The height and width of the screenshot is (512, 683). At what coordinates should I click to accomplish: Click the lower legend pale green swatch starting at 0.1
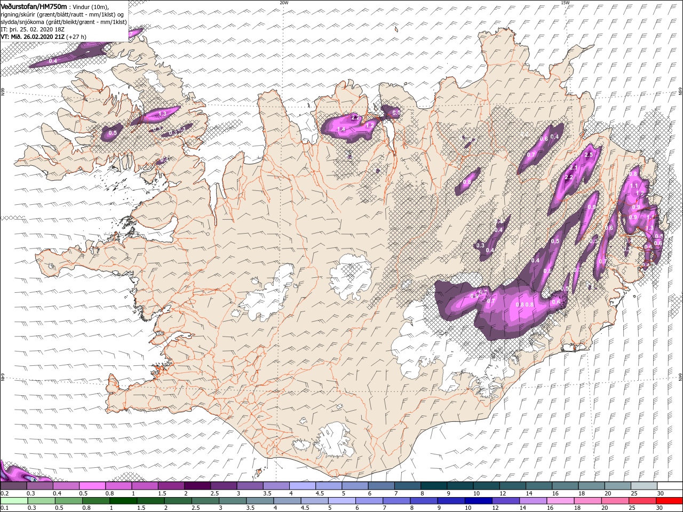click(14, 501)
